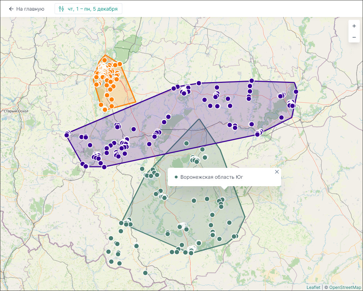Close the Воронежская область Юг popup
Viewport: 363px width, 291px height.
(x=277, y=172)
